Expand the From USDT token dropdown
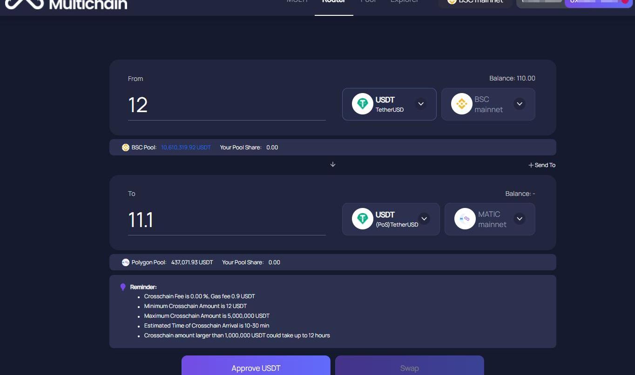 tap(420, 104)
